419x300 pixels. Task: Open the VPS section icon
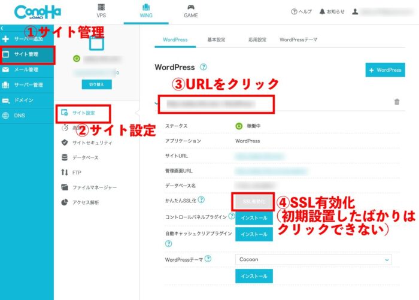(x=101, y=7)
